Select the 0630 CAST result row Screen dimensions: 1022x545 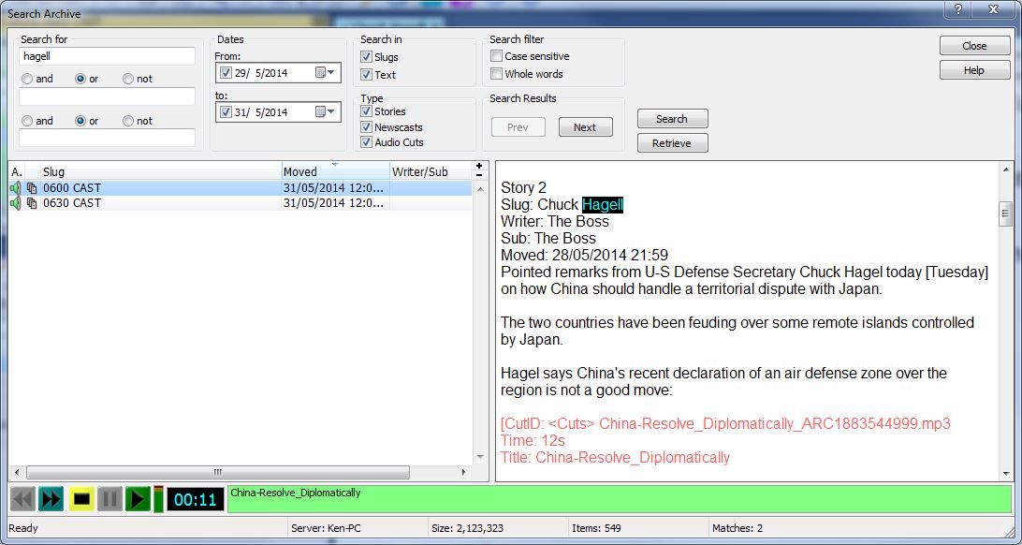pyautogui.click(x=240, y=203)
